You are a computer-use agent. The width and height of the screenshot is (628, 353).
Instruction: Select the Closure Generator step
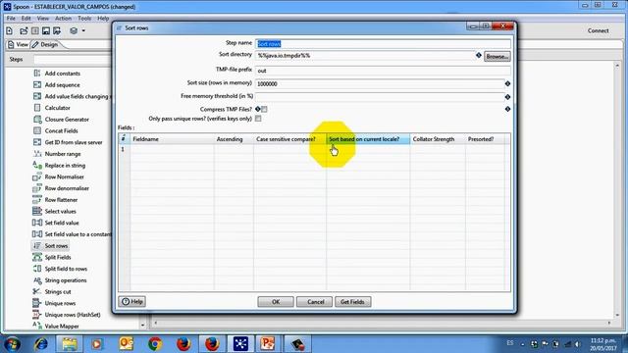click(67, 120)
